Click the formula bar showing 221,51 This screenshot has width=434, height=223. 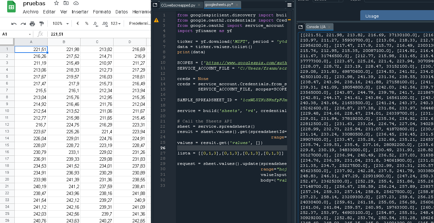[x=100, y=34]
